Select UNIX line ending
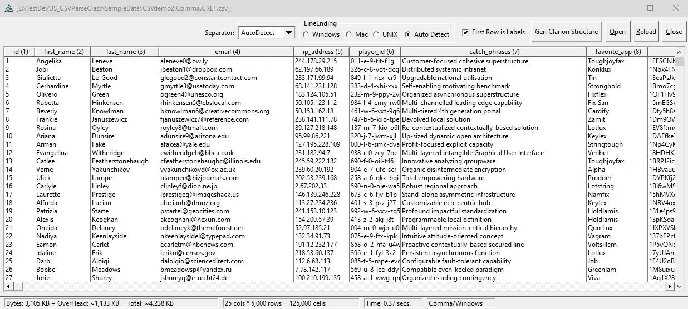 pyautogui.click(x=376, y=34)
